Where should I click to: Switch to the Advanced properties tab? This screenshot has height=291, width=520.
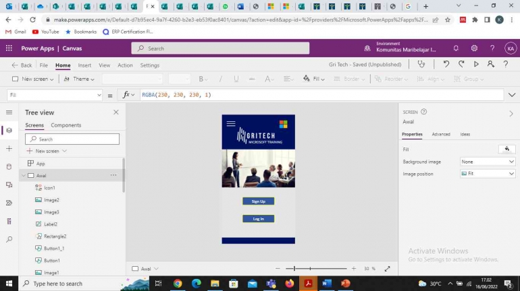pyautogui.click(x=440, y=134)
